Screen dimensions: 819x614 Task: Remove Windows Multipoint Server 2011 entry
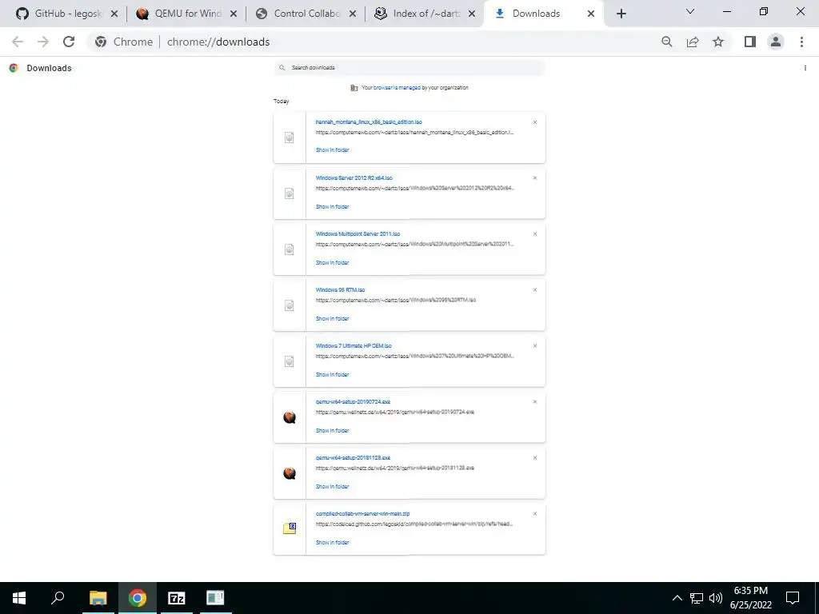(x=535, y=234)
